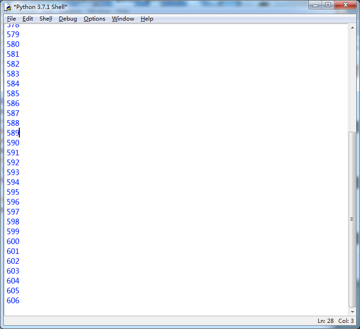360x329 pixels.
Task: Minimize the Python Shell window
Action: [x=315, y=5]
